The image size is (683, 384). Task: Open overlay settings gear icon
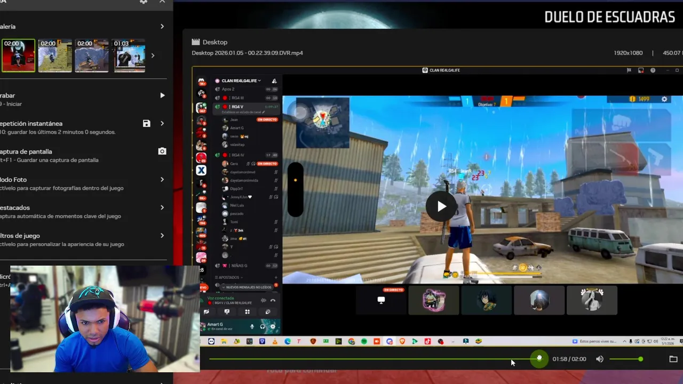pos(144,2)
